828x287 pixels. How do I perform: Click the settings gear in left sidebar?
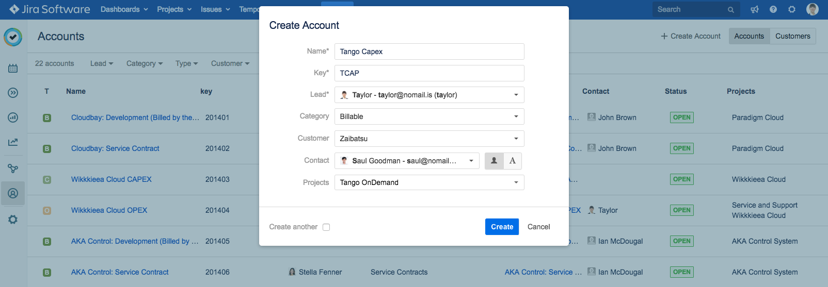coord(13,220)
